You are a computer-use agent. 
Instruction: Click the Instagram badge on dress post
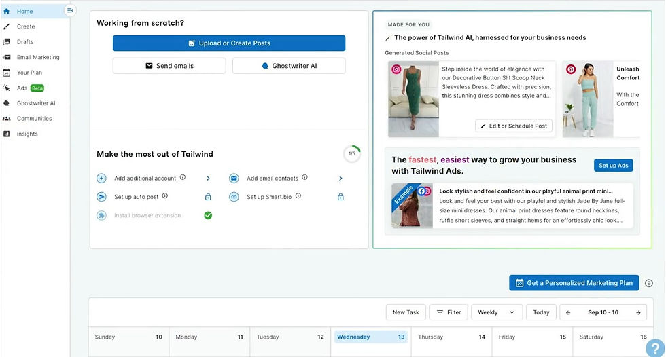[396, 69]
